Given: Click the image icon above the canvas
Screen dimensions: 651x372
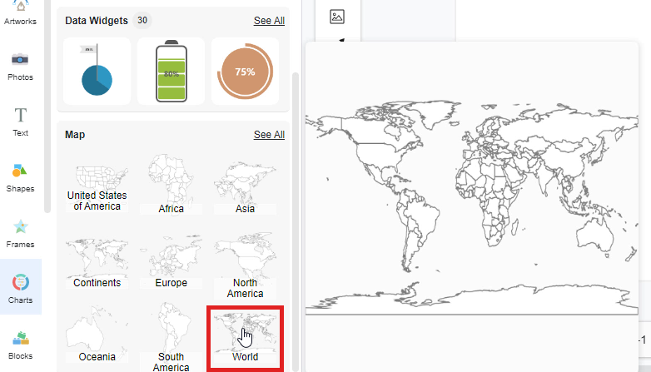Looking at the screenshot, I should point(336,17).
